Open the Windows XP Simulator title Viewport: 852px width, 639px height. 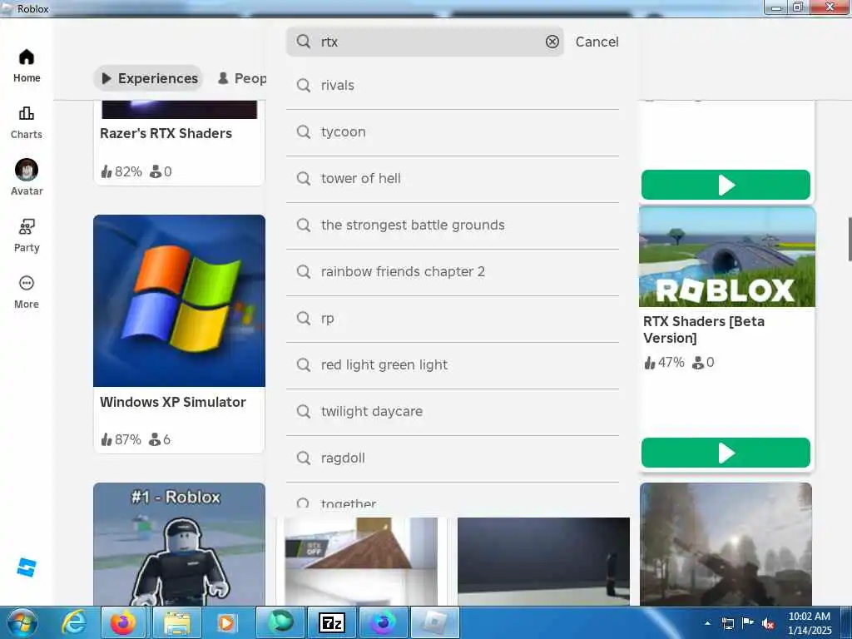[x=173, y=402]
